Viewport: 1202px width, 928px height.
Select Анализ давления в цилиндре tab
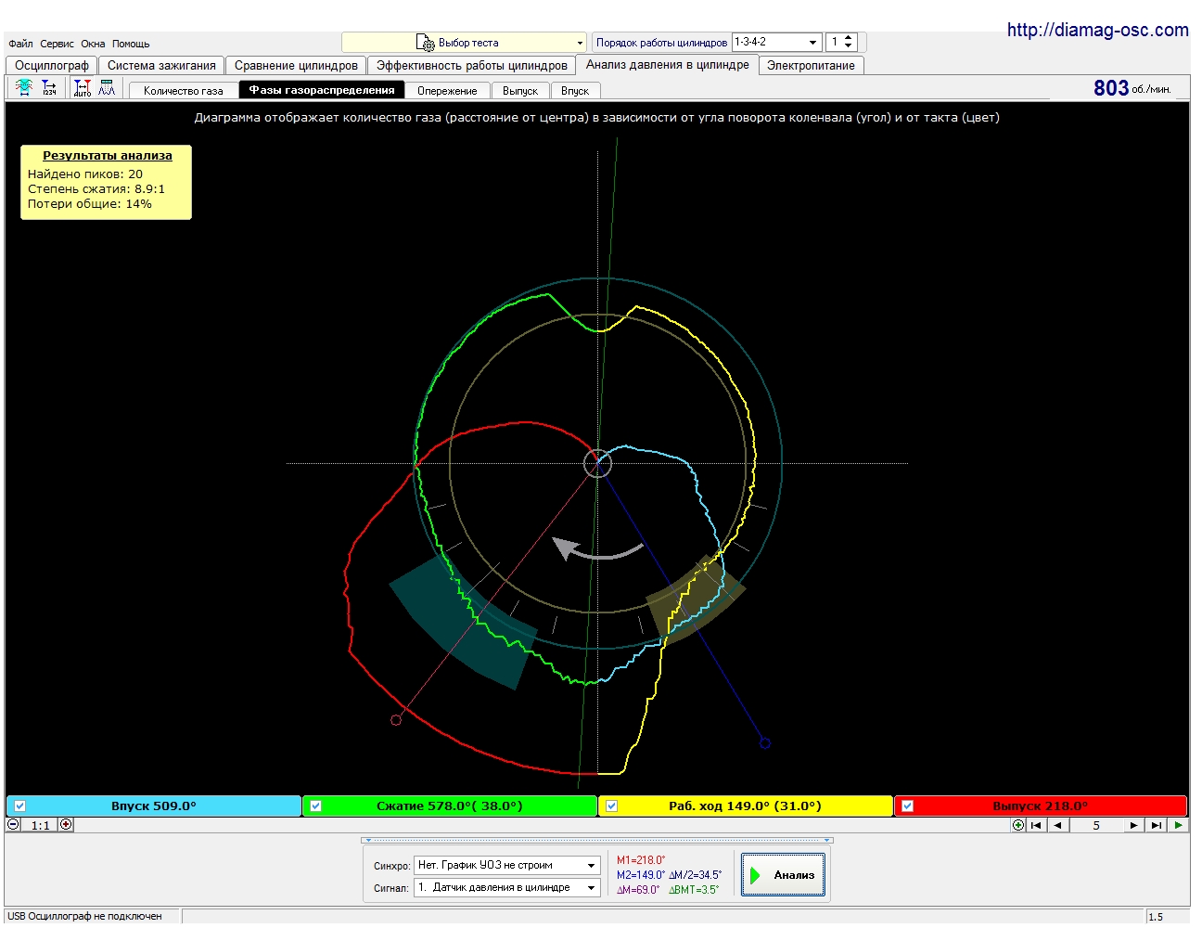(x=667, y=65)
